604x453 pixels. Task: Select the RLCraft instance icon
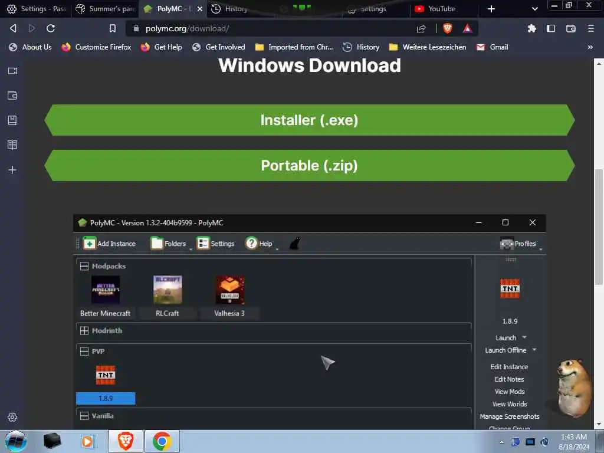pos(168,290)
